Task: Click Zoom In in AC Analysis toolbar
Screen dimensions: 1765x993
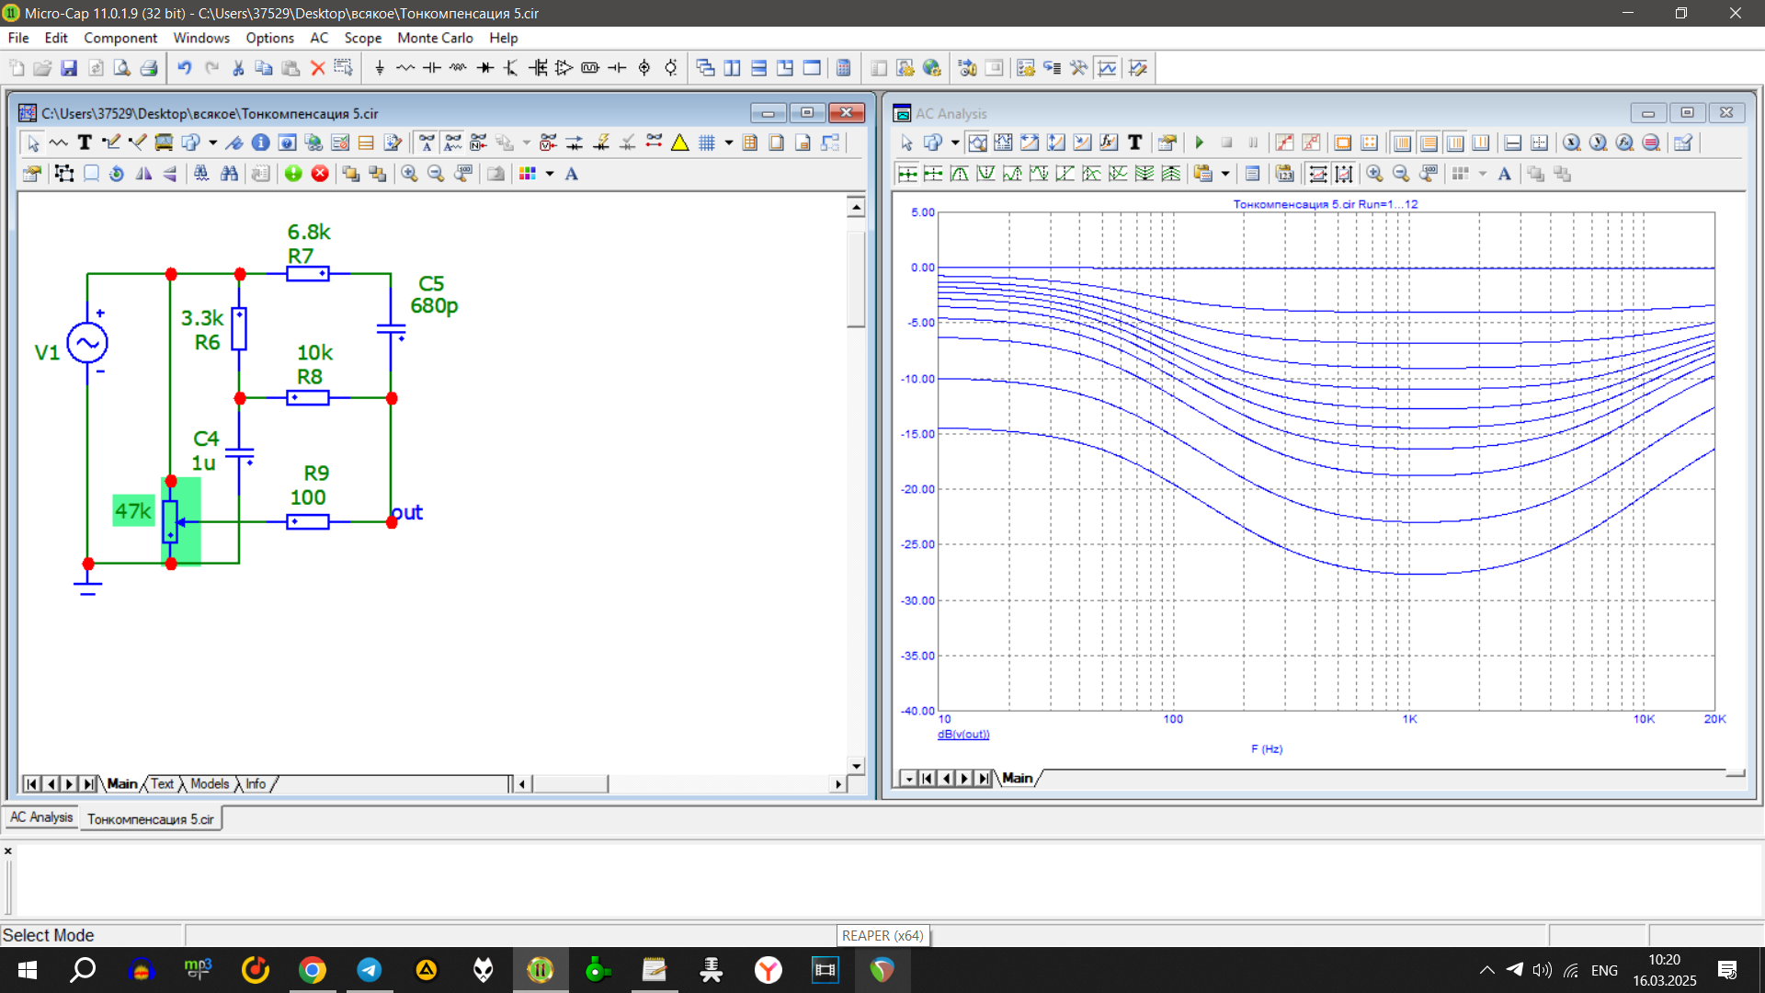Action: pyautogui.click(x=1374, y=174)
